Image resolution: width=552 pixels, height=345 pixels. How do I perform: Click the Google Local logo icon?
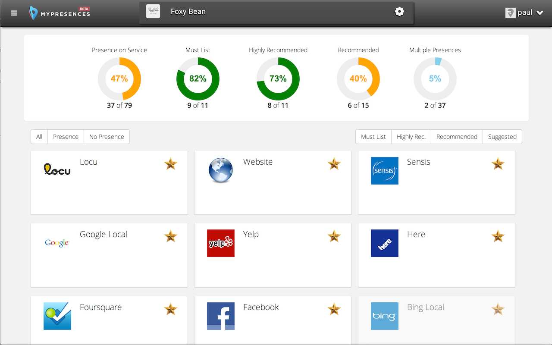[x=57, y=243]
